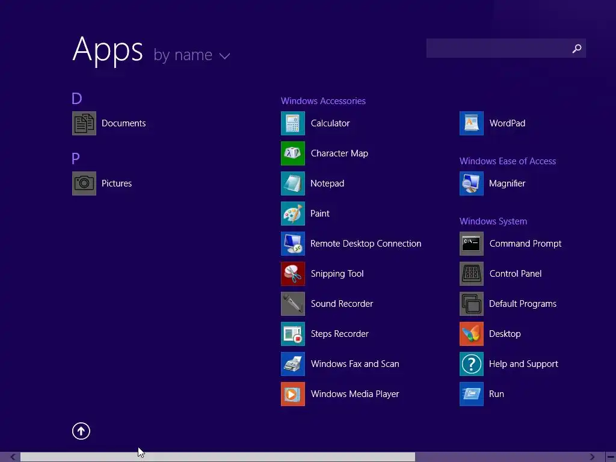The width and height of the screenshot is (616, 462).
Task: Select the 'Windows System' group header
Action: 493,221
